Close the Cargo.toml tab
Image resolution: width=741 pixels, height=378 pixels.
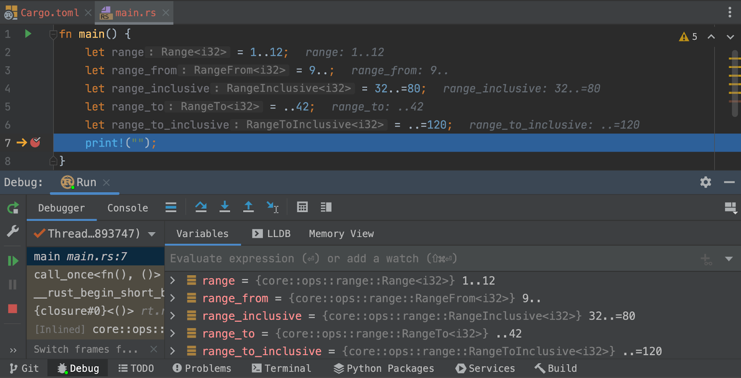88,13
